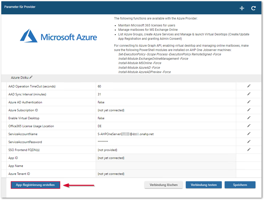Image resolution: width=264 pixels, height=200 pixels.
Task: Edit SSO Frontend FQDN(s) via pencil icon
Action: point(249,149)
